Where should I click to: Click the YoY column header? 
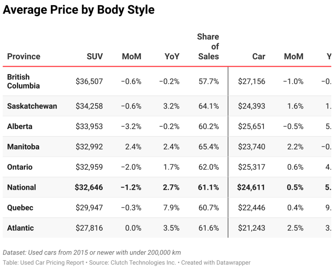(172, 56)
